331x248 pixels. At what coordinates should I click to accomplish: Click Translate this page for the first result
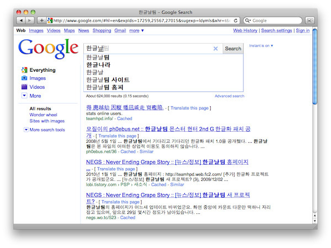tap(190, 108)
